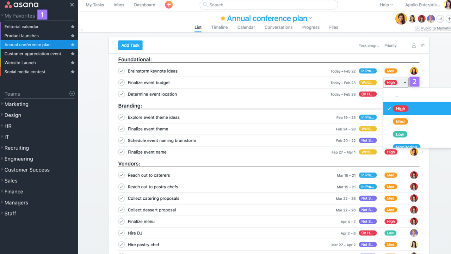Open the assignee filter person icon
Viewport: 451px width, 254px height.
414,46
